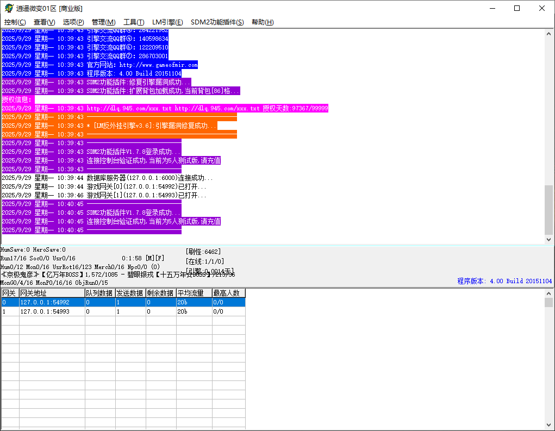This screenshot has width=555, height=431.
Task: Open the 管理(M) menu
Action: point(103,22)
